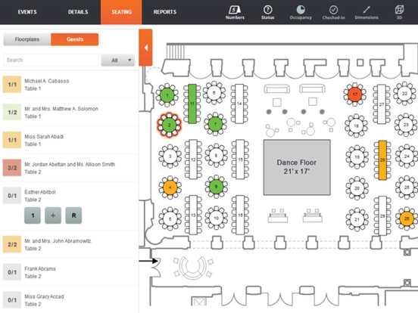Open the All filter dropdown
Image resolution: width=418 pixels, height=313 pixels.
[118, 60]
